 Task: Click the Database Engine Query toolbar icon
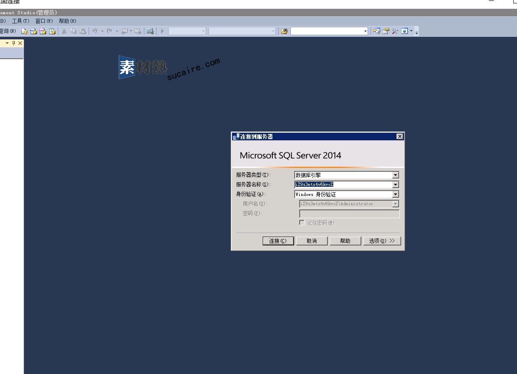[x=24, y=31]
